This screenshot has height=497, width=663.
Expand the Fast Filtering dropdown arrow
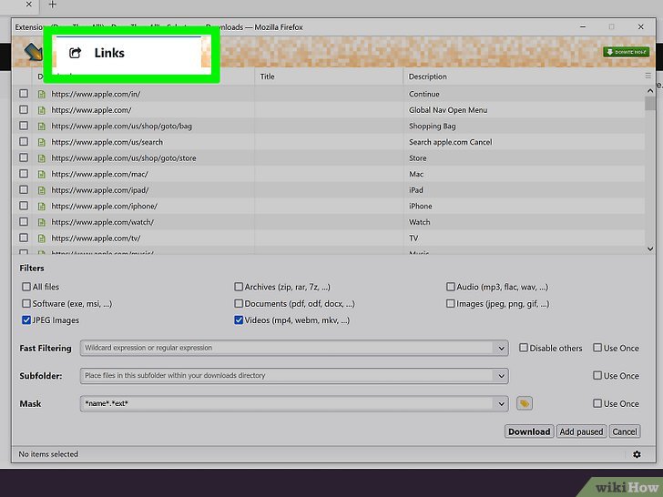click(501, 348)
